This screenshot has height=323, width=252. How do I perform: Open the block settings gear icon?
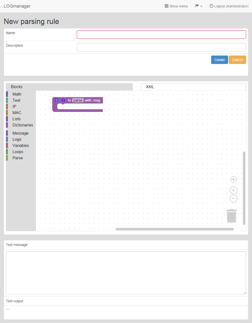(57, 100)
